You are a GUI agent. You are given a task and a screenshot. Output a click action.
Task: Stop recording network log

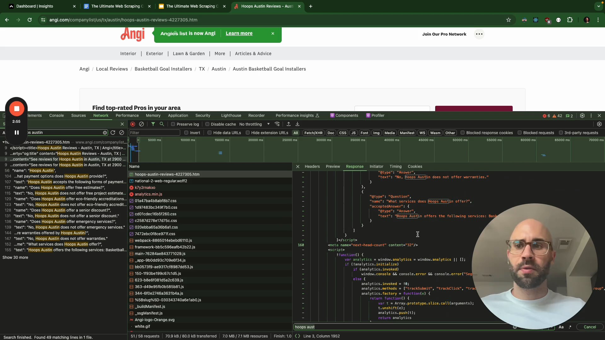coord(133,124)
